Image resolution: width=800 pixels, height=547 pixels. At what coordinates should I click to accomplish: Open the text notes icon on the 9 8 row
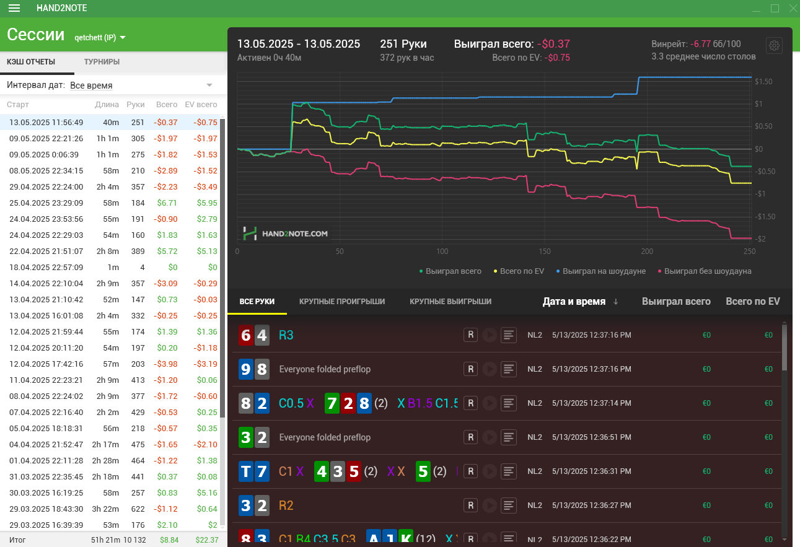[509, 369]
